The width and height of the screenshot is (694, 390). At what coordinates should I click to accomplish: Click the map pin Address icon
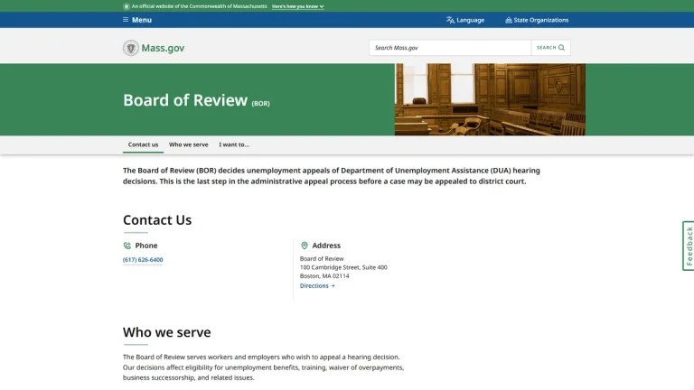305,246
